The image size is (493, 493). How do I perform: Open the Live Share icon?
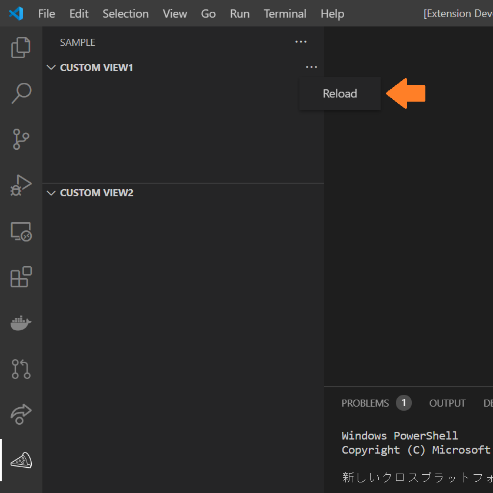(x=21, y=414)
